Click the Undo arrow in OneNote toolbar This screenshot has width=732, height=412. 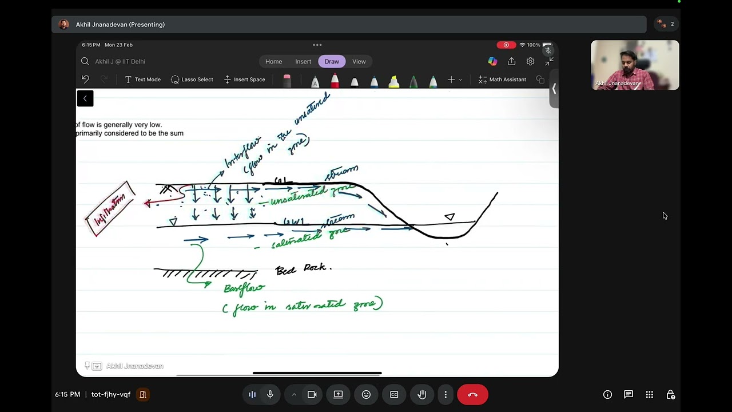click(x=85, y=80)
